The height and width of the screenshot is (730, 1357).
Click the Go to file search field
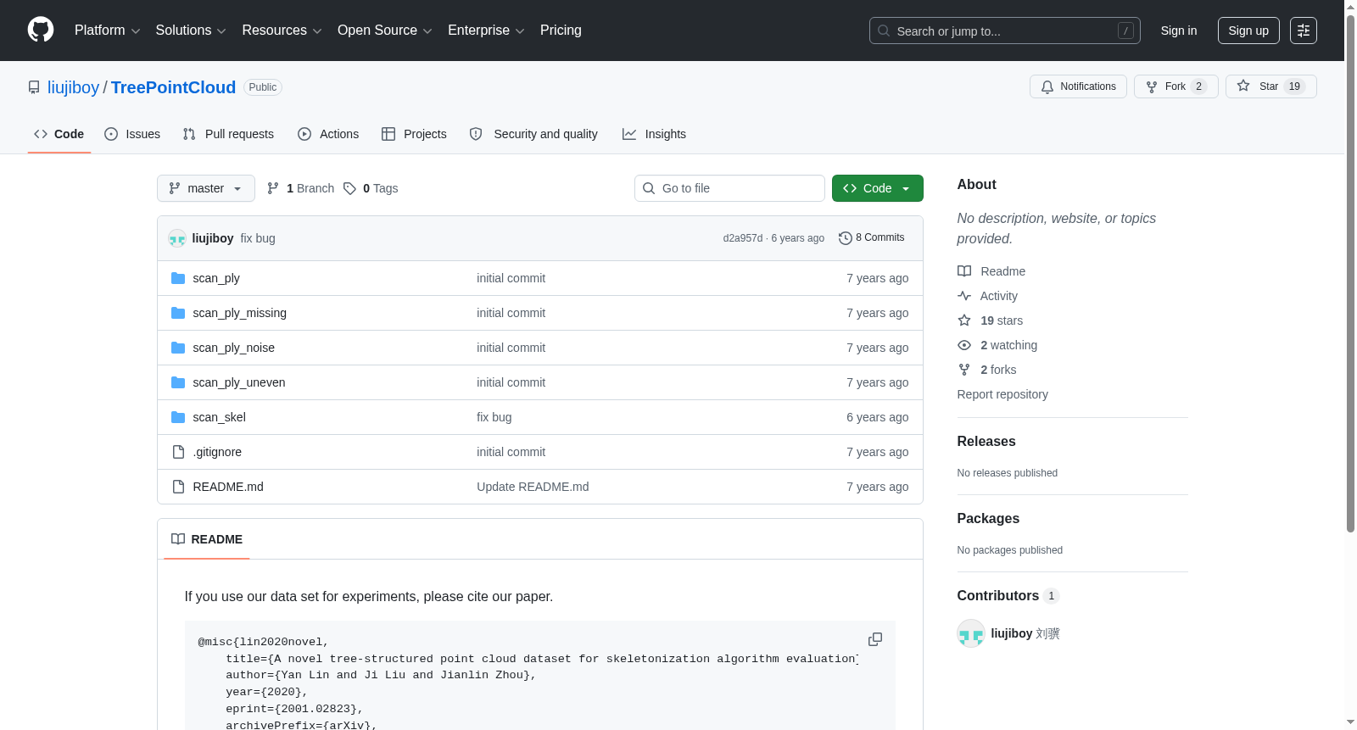pos(729,188)
